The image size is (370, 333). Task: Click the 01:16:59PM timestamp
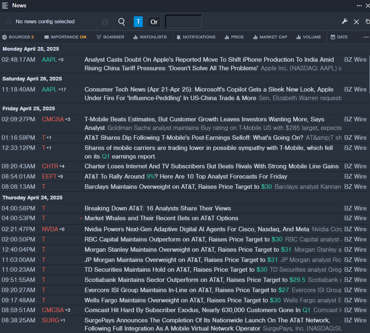pos(18,138)
